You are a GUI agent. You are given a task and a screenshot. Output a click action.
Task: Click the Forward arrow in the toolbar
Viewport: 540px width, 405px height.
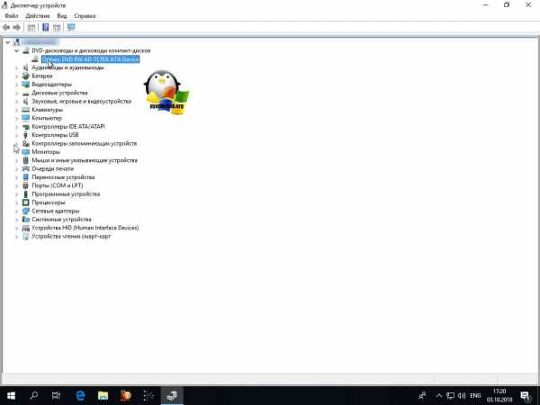[17, 27]
